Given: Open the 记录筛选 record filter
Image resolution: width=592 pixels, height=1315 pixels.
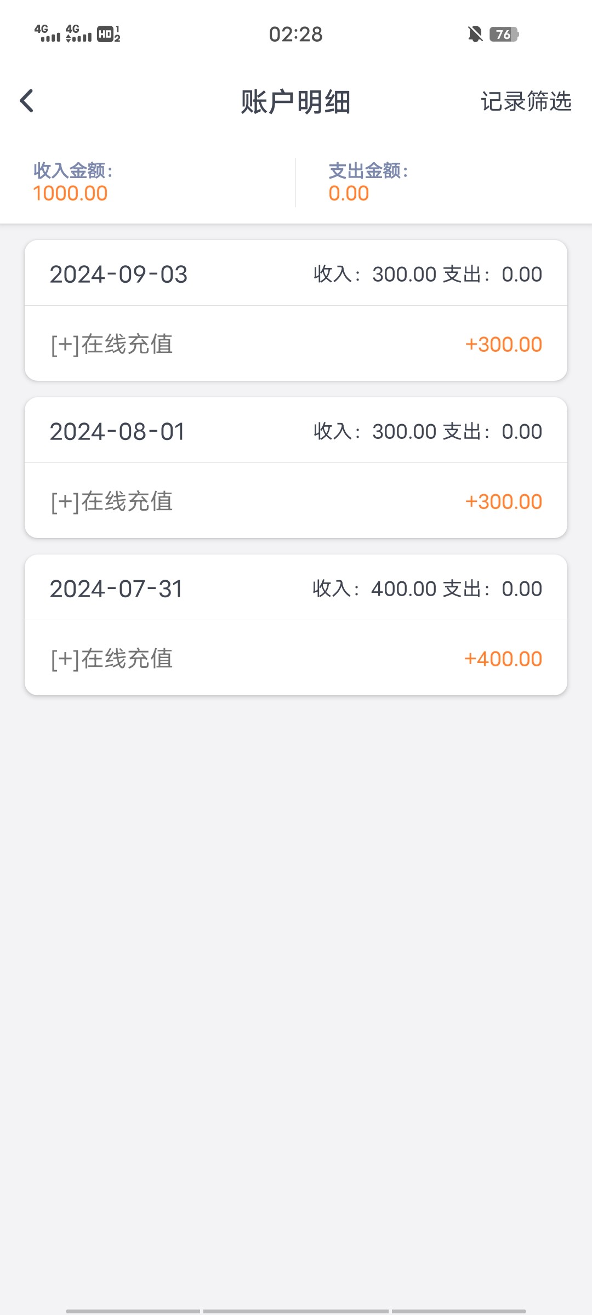Looking at the screenshot, I should click(x=526, y=101).
